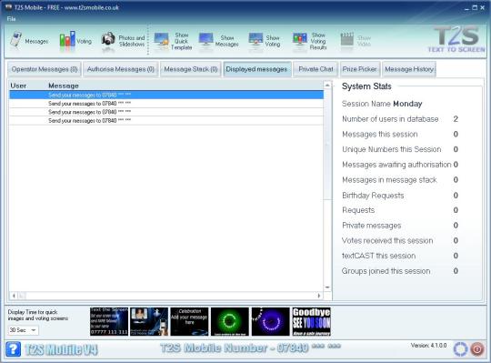
Task: Select the Text the Screen quick image
Action: [109, 321]
